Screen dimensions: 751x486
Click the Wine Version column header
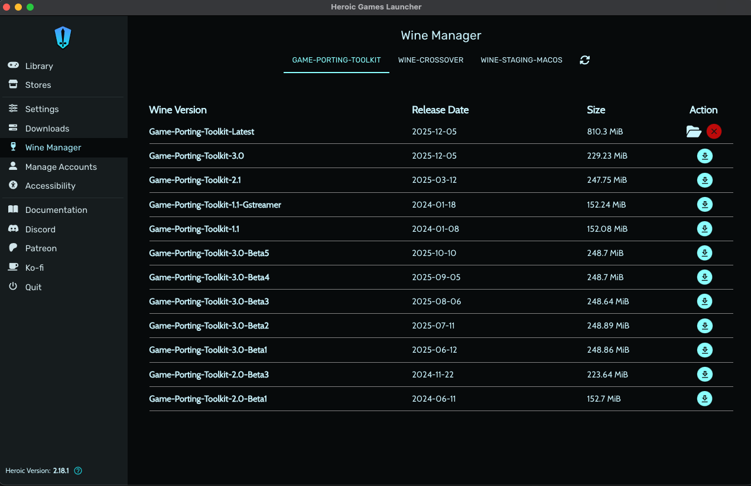point(178,110)
